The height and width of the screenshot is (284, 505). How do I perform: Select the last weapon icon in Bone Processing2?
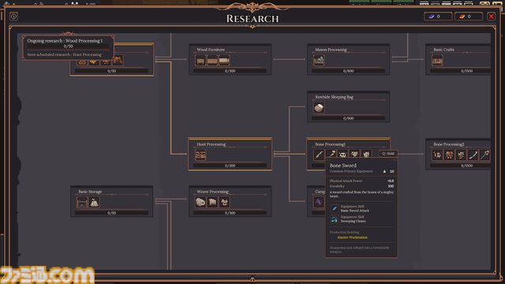(x=484, y=155)
